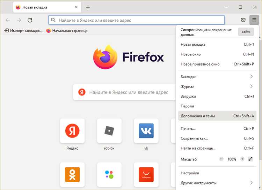Viewport: 262px width, 190px height.
Task: Open the Firefox hamburger application menu
Action: pos(254,20)
